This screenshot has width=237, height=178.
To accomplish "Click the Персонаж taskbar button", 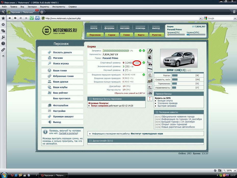I will pyautogui.click(x=53, y=175).
